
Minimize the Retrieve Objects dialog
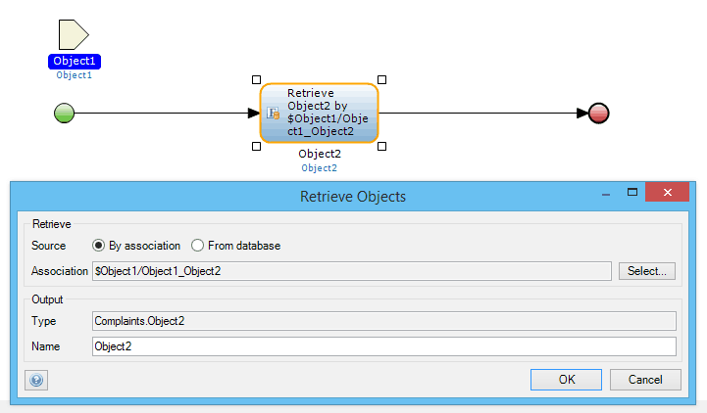coord(606,194)
